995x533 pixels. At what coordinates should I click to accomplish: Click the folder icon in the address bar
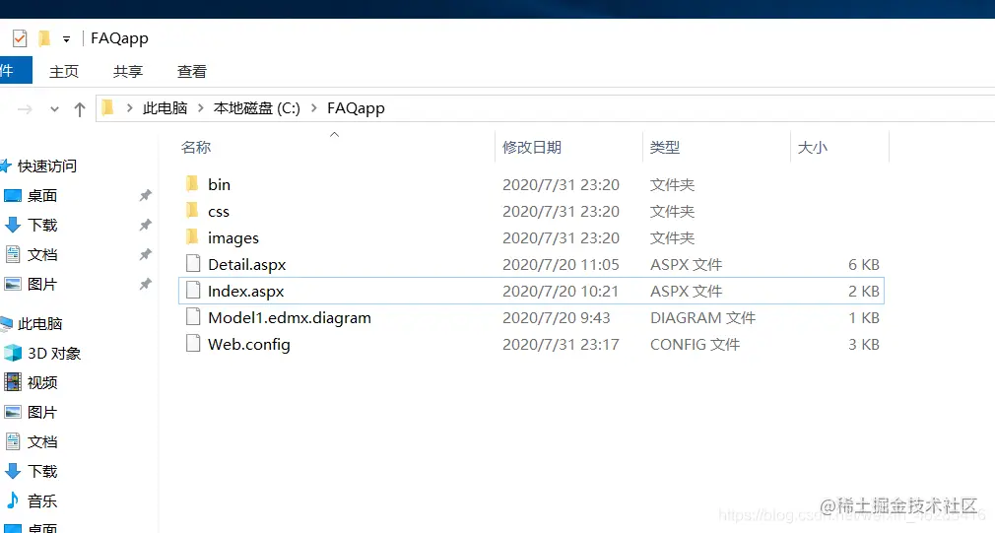[108, 107]
